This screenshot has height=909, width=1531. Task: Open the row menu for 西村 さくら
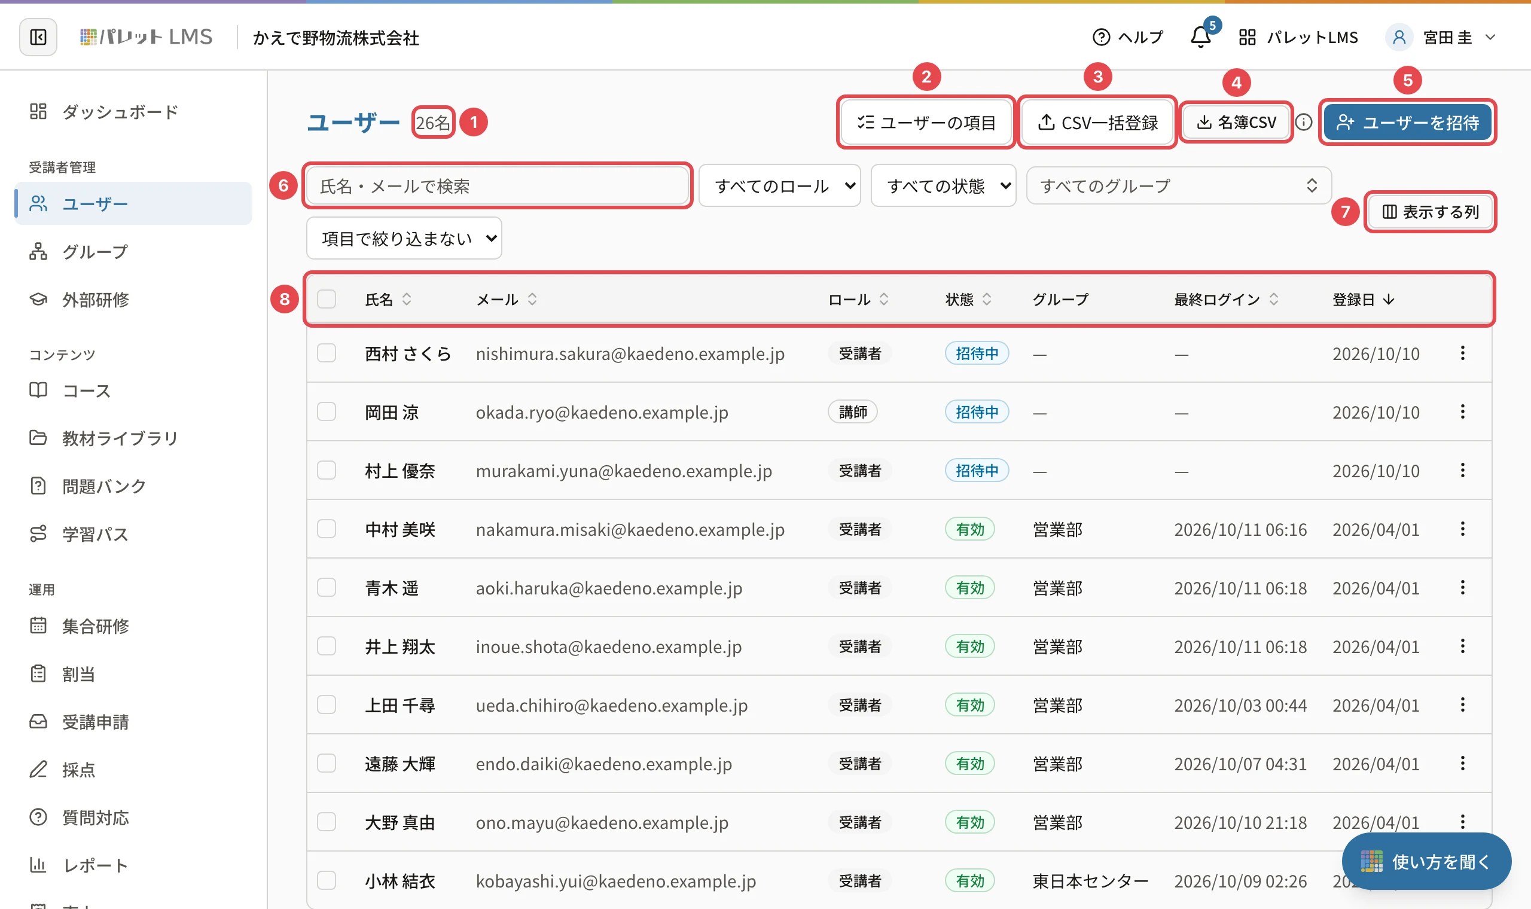(1462, 353)
